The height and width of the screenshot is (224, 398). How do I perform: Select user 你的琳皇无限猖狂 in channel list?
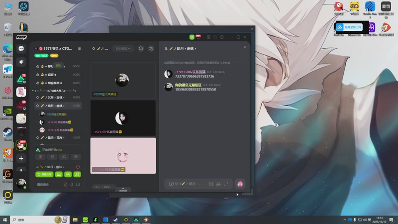click(56, 114)
